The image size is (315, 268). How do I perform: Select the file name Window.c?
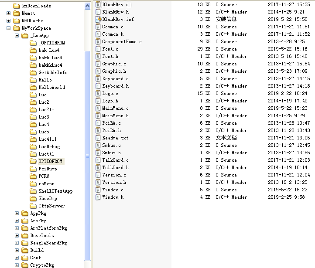point(113,190)
